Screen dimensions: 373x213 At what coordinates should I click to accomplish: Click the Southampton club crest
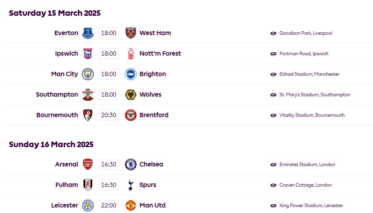[88, 95]
